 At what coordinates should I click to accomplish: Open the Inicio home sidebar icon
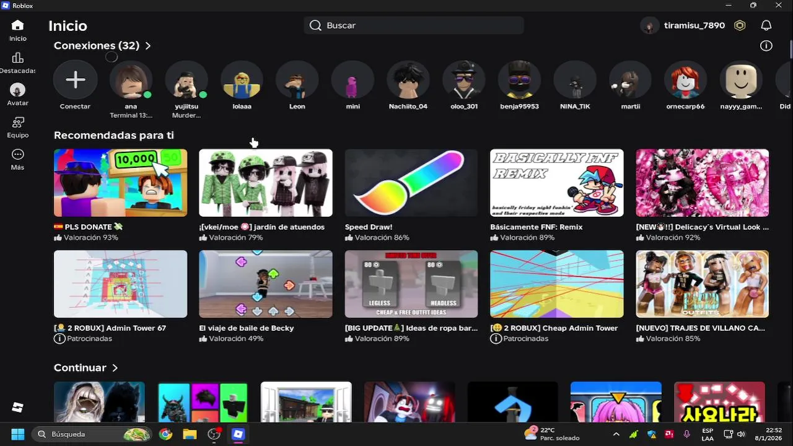click(17, 25)
